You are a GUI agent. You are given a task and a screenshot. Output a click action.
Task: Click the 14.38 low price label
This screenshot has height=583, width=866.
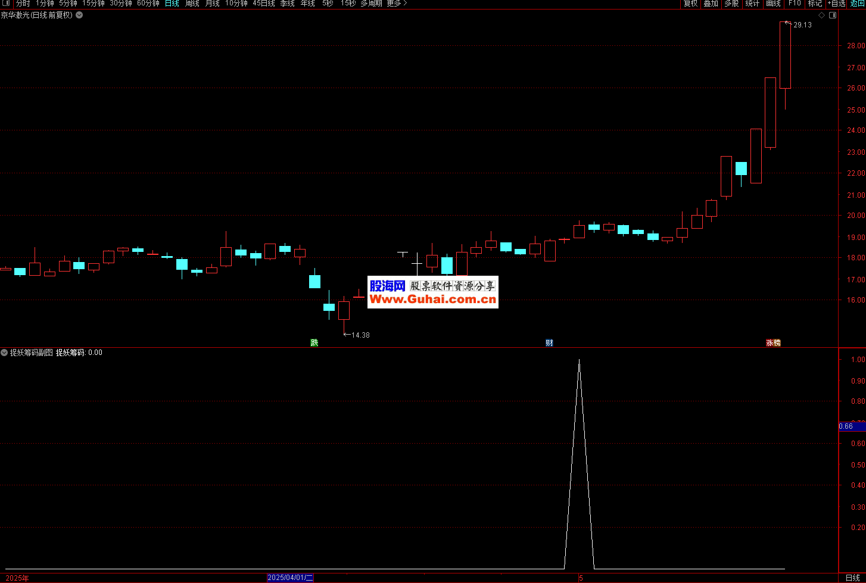point(360,335)
